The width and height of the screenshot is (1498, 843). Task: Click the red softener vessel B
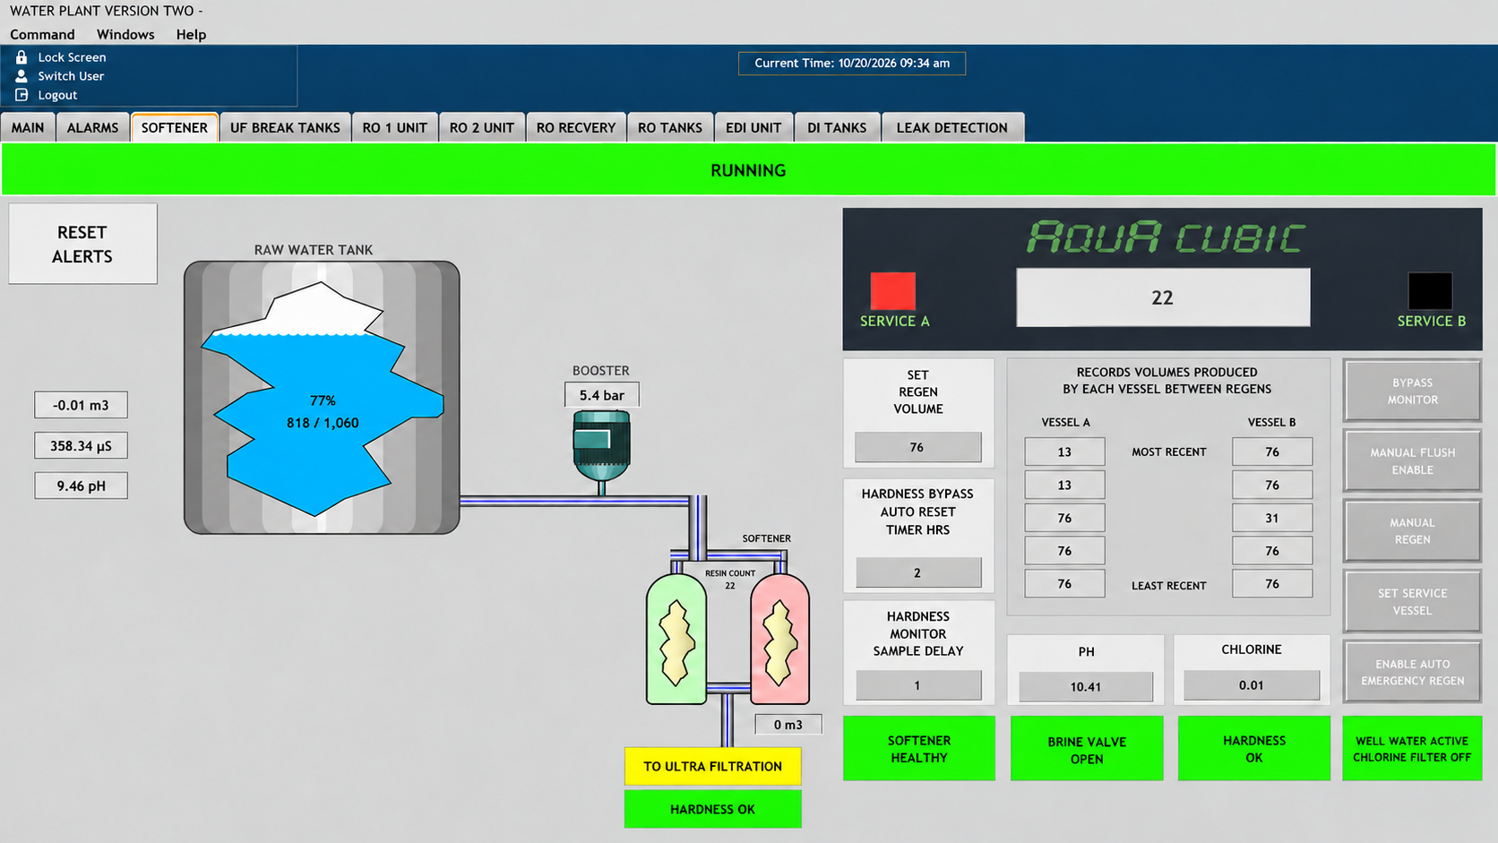click(779, 639)
